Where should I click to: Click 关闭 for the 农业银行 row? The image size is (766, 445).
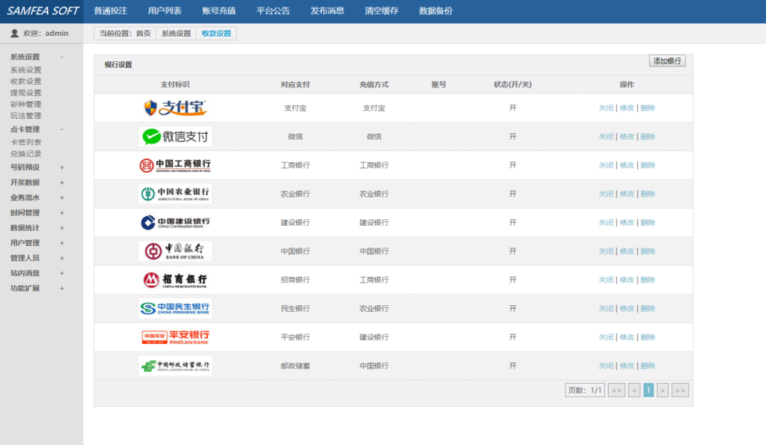(606, 194)
